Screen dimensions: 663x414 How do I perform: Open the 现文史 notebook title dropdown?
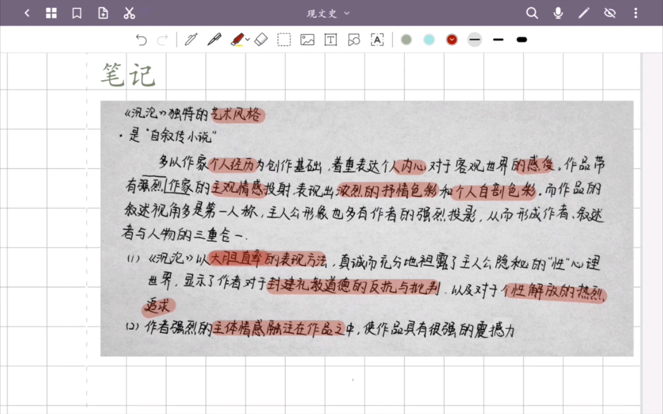pos(328,13)
